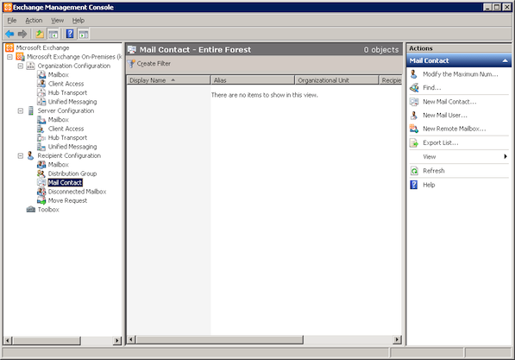The height and width of the screenshot is (360, 515).
Task: Click Recipient column header
Action: 391,80
